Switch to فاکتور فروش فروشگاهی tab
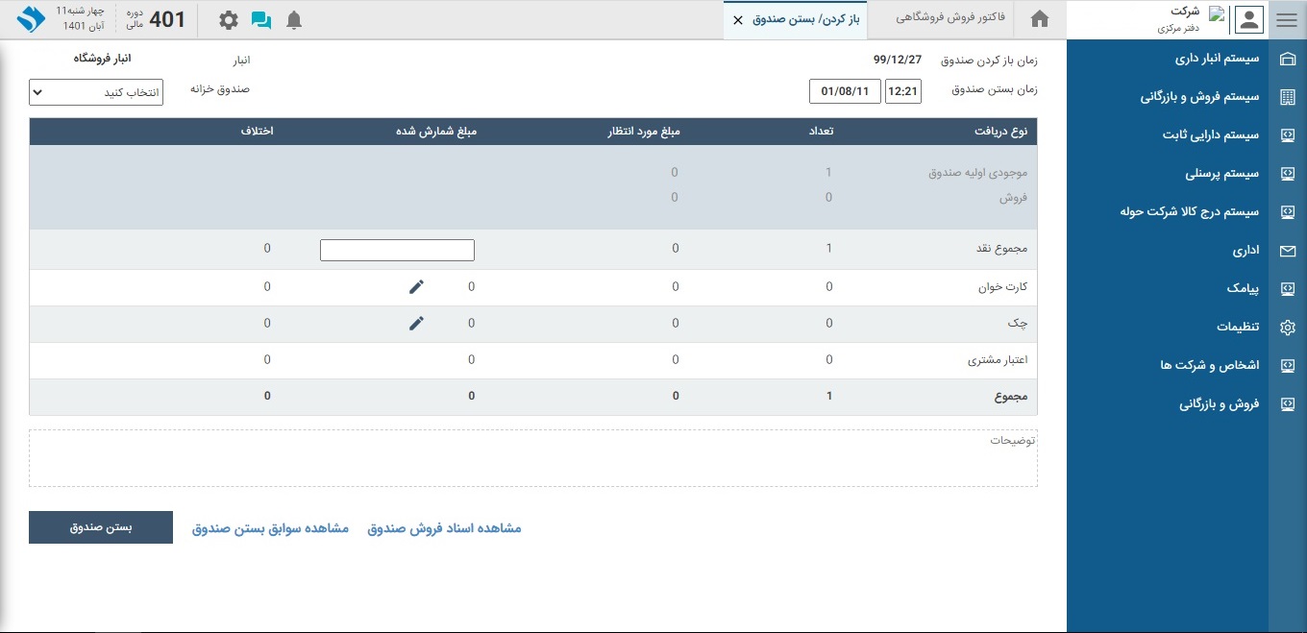The height and width of the screenshot is (633, 1307). click(949, 19)
